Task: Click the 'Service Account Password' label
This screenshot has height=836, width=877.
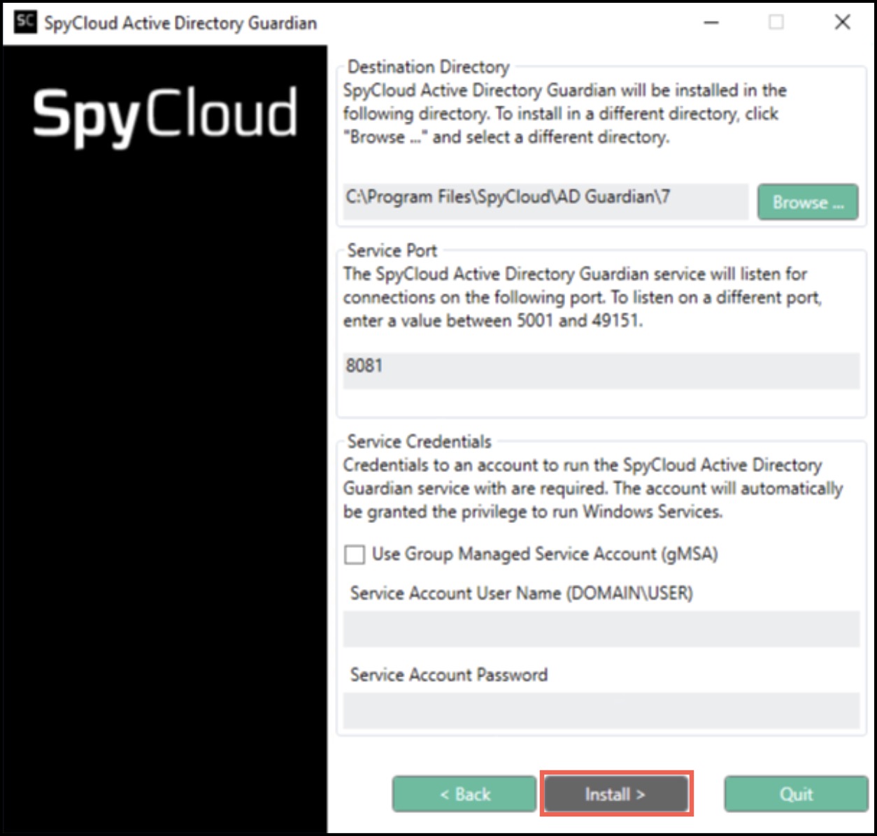Action: [x=449, y=675]
